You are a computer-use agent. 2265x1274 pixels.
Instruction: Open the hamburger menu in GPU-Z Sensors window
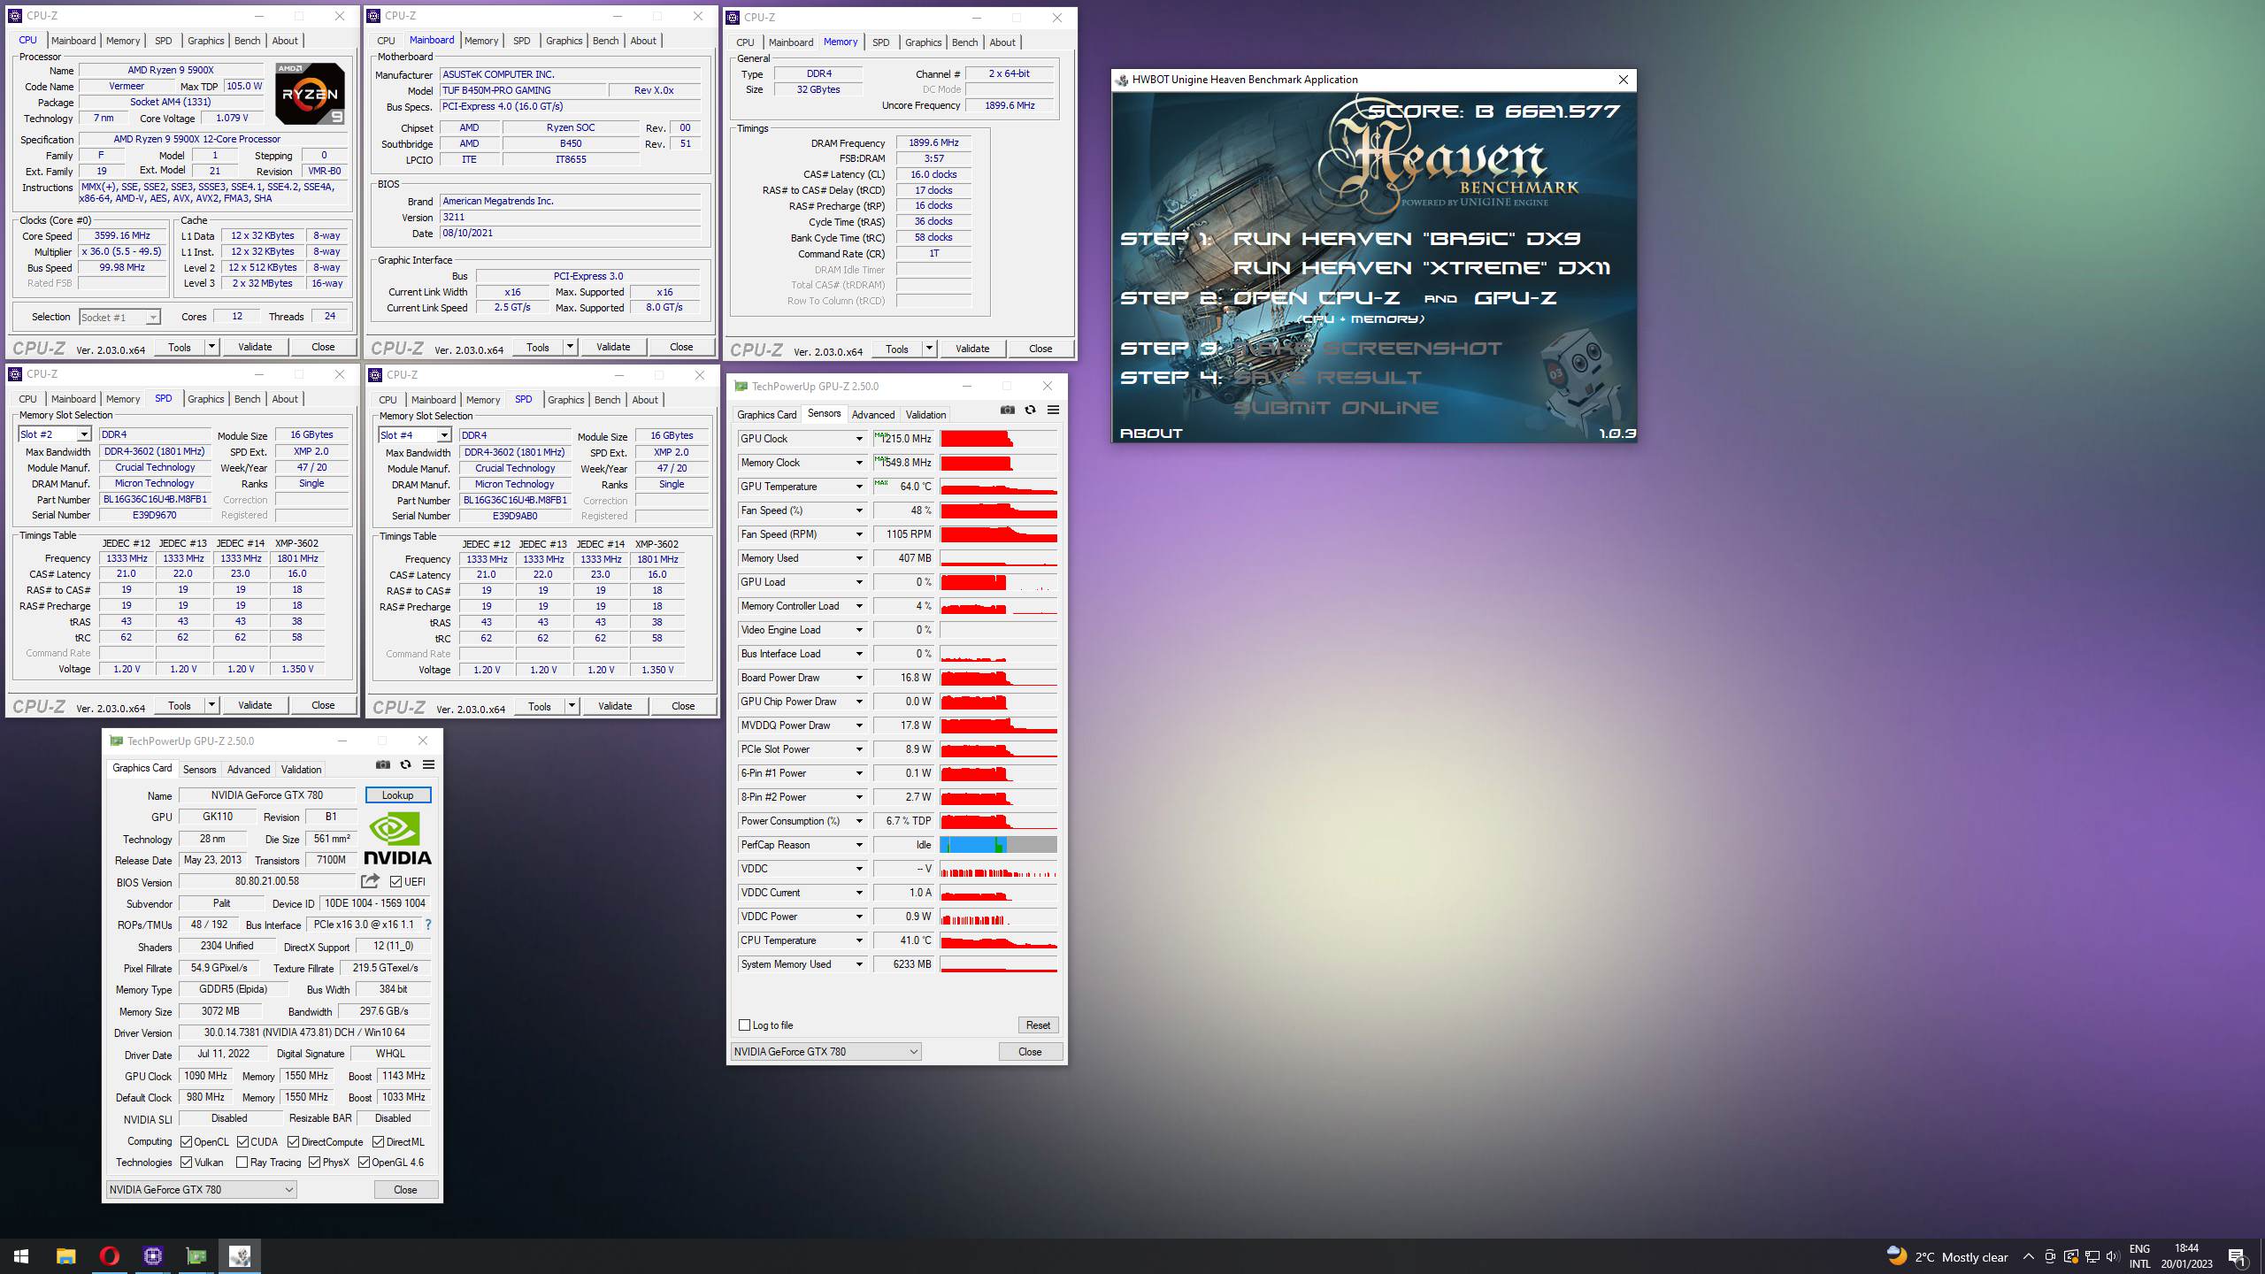coord(1053,410)
